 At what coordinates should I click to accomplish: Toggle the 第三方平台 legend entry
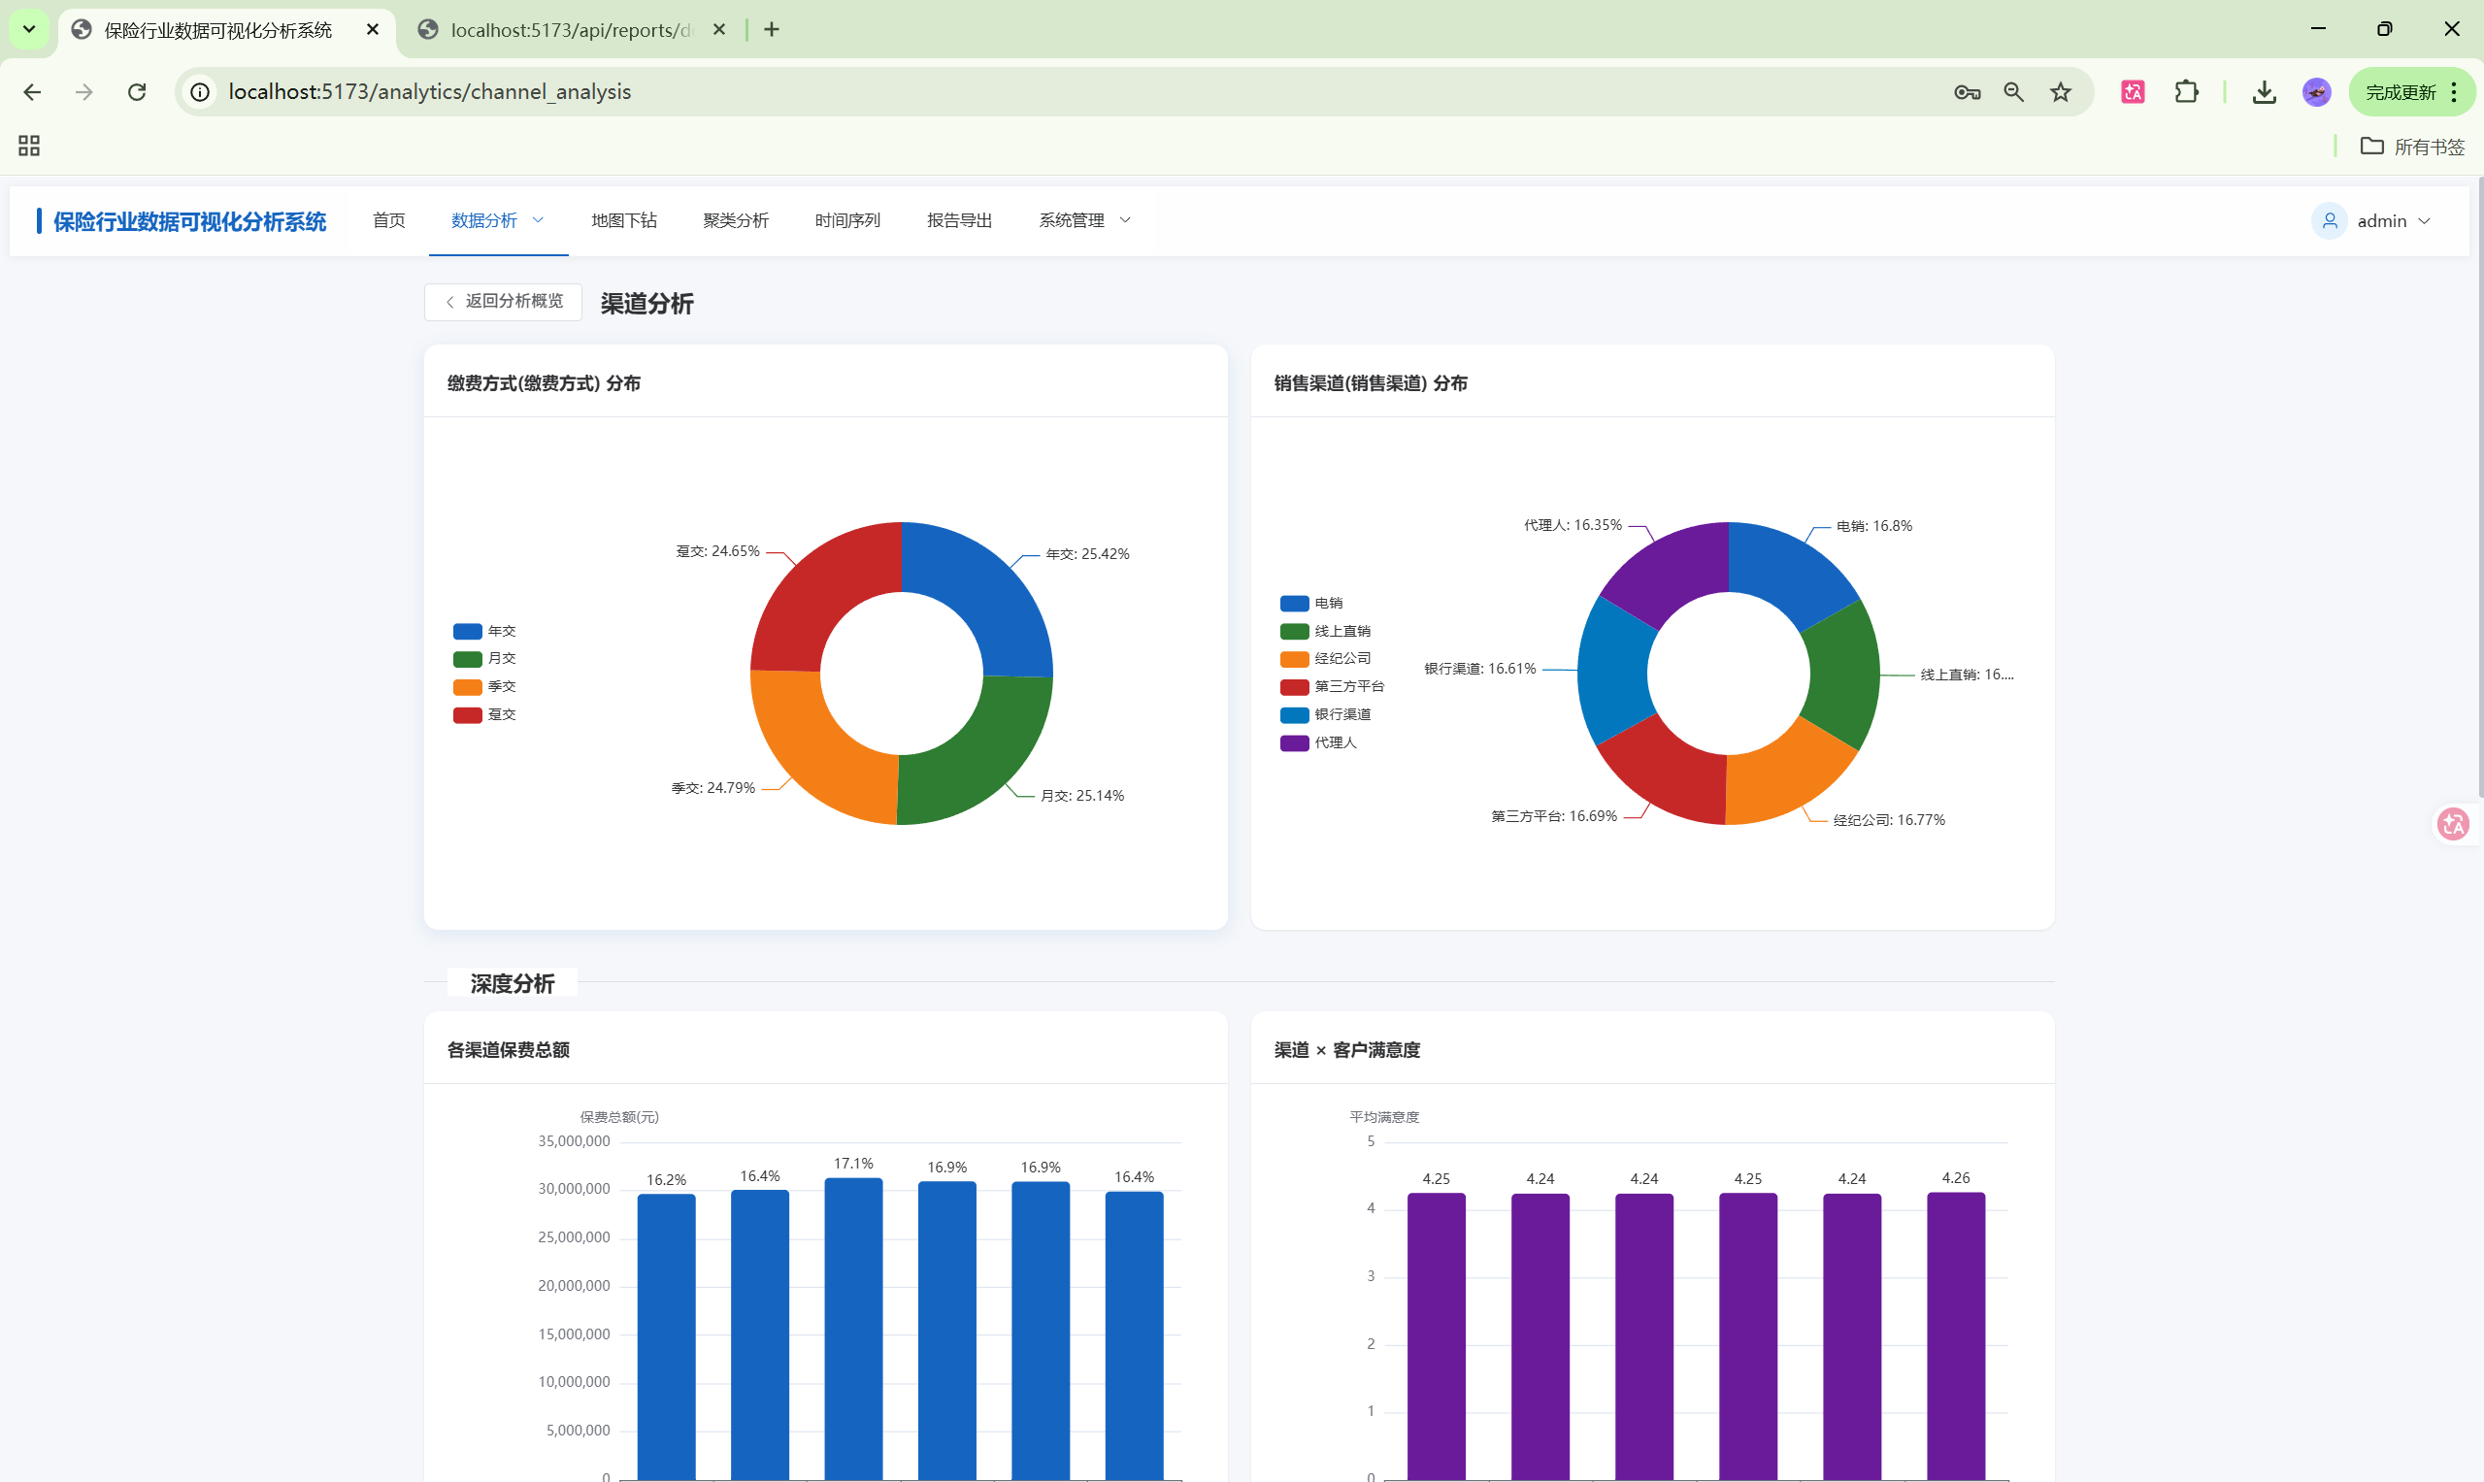pyautogui.click(x=1333, y=686)
